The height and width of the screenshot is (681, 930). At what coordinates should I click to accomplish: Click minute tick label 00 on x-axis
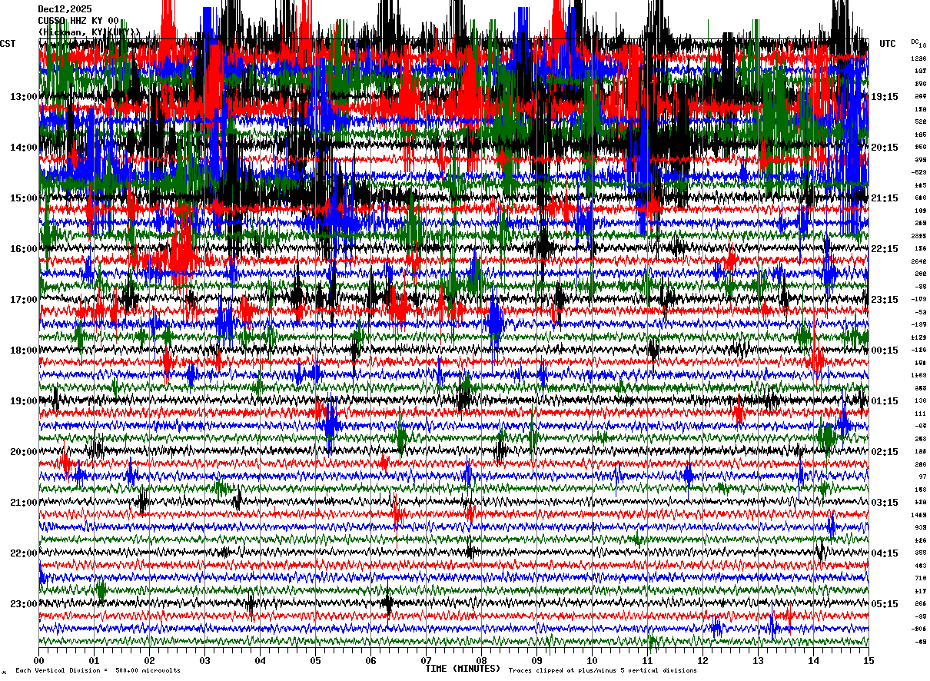[38, 661]
